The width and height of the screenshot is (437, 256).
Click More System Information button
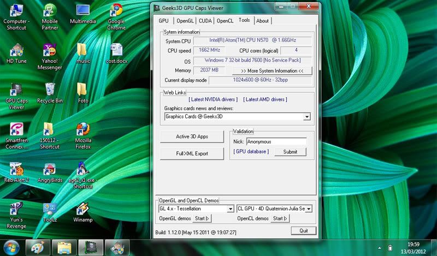pos(272,71)
